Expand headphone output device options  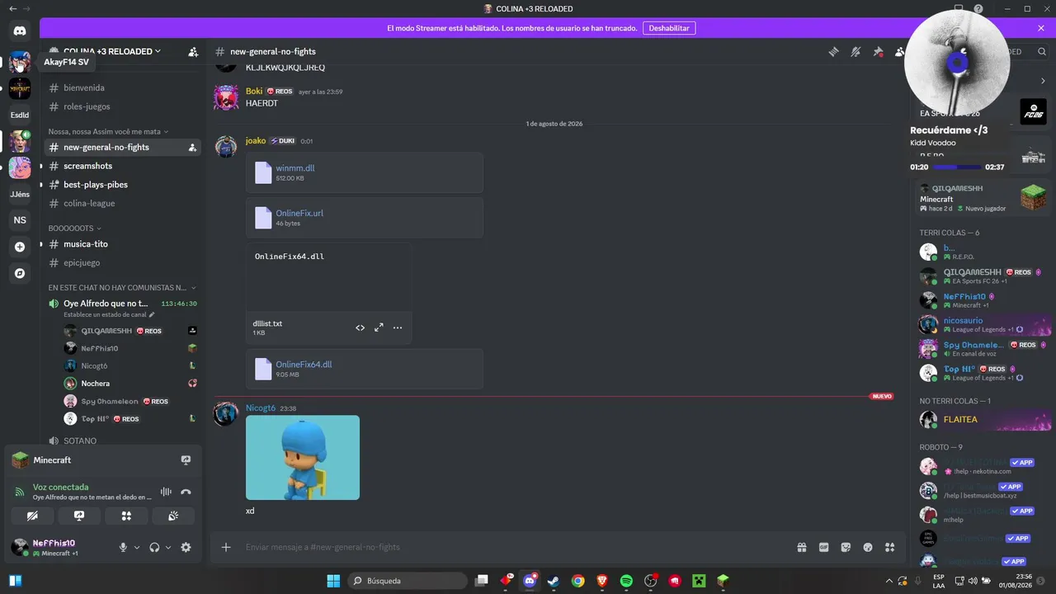[x=168, y=547]
